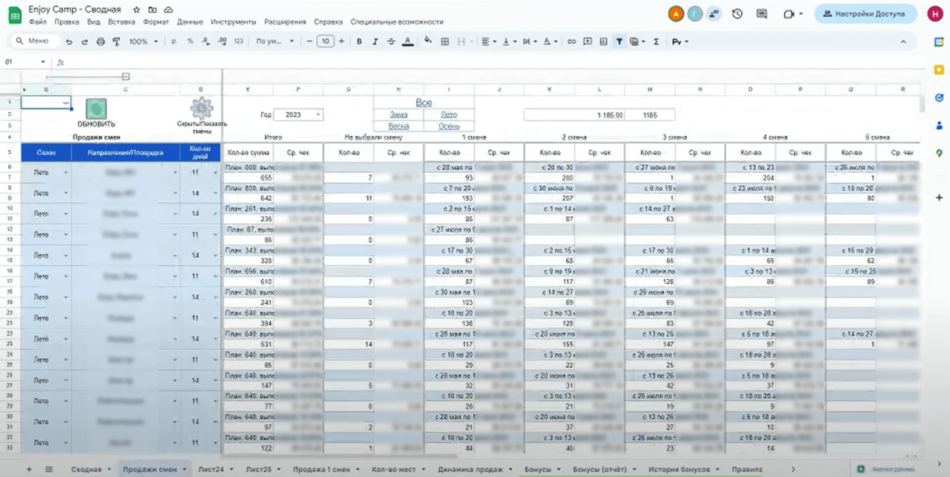Toggle bold formatting

[x=359, y=42]
